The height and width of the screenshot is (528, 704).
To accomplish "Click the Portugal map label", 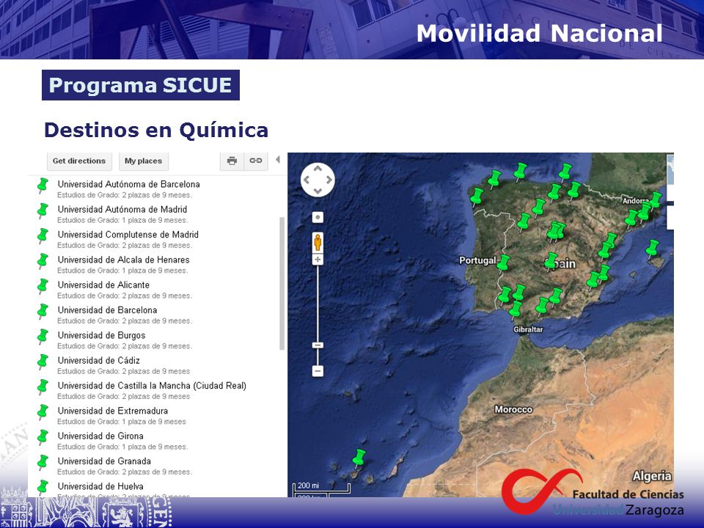I will (477, 260).
